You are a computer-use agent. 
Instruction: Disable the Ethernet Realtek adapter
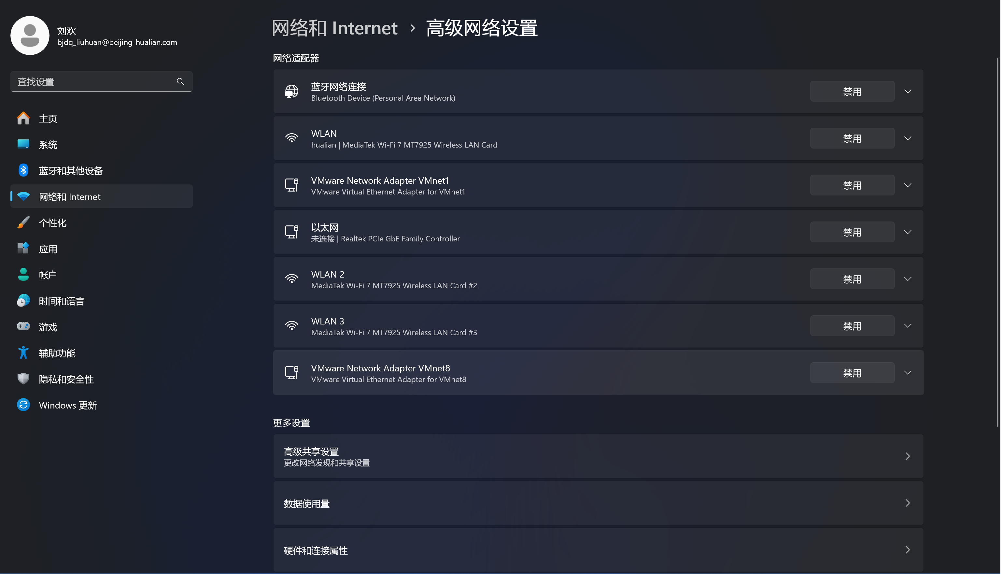(852, 232)
